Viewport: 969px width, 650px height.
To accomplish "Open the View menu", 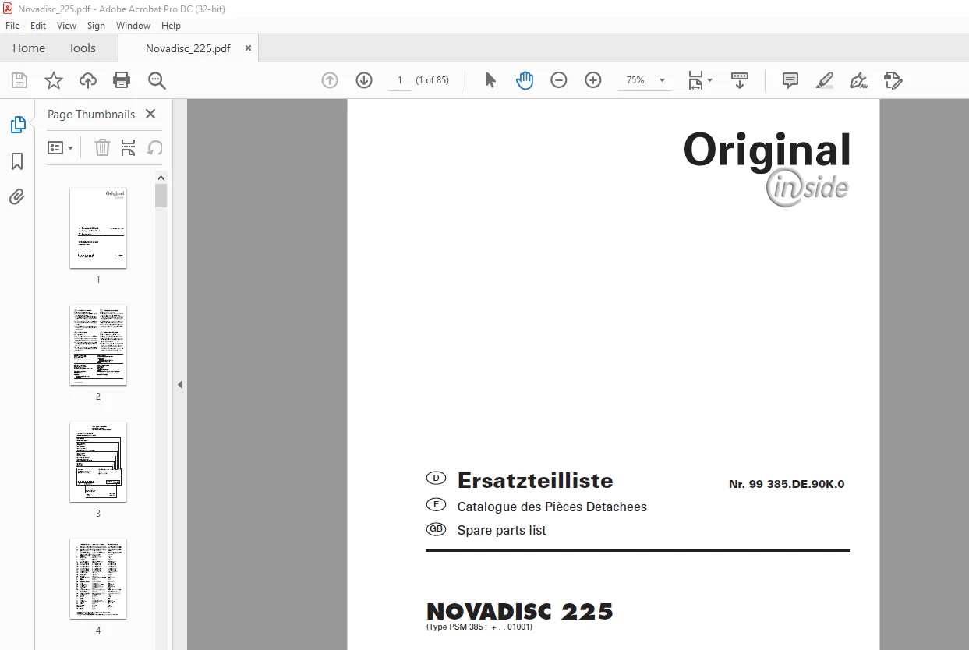I will 66,26.
